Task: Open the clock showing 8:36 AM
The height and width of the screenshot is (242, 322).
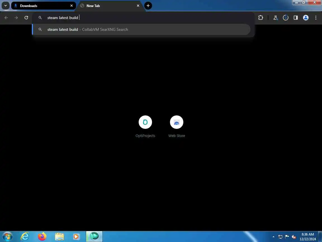Action: click(308, 237)
